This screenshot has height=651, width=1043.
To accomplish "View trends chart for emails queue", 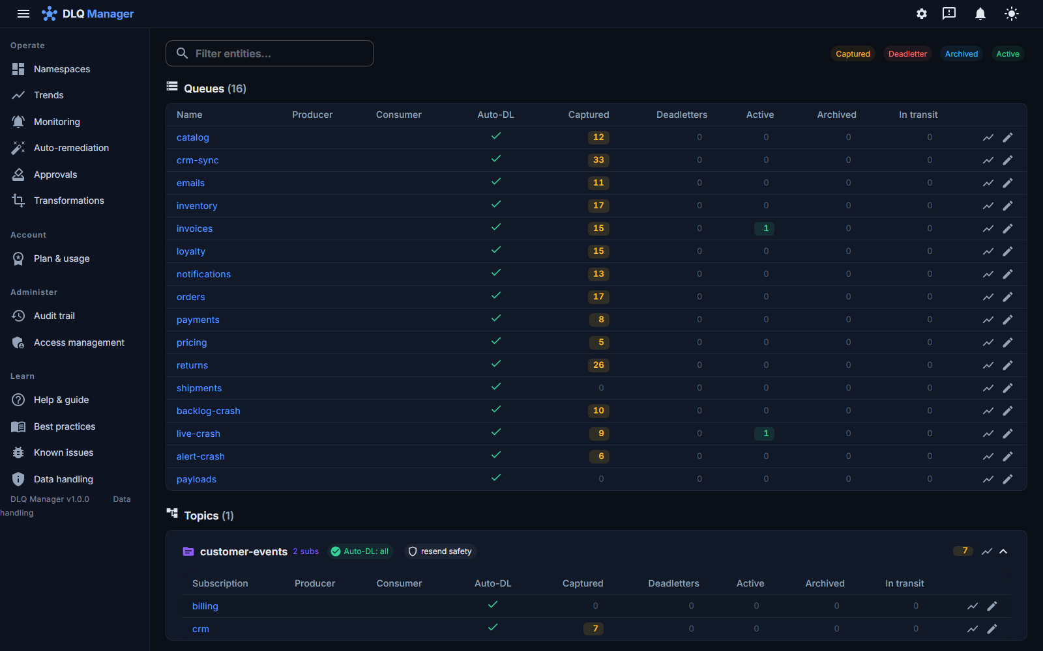I will (x=988, y=183).
